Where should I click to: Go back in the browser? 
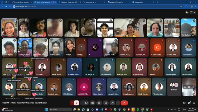[x=2, y=6]
